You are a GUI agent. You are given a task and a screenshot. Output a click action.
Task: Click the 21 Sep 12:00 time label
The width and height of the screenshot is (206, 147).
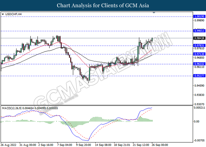(x=141, y=145)
